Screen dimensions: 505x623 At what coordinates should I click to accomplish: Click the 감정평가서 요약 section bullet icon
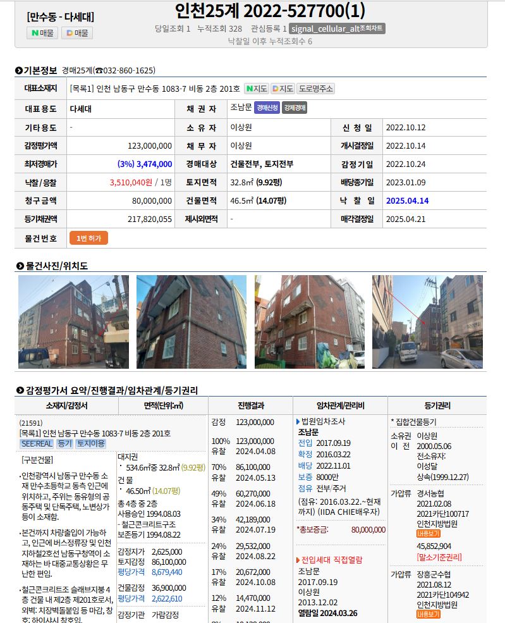[20, 391]
